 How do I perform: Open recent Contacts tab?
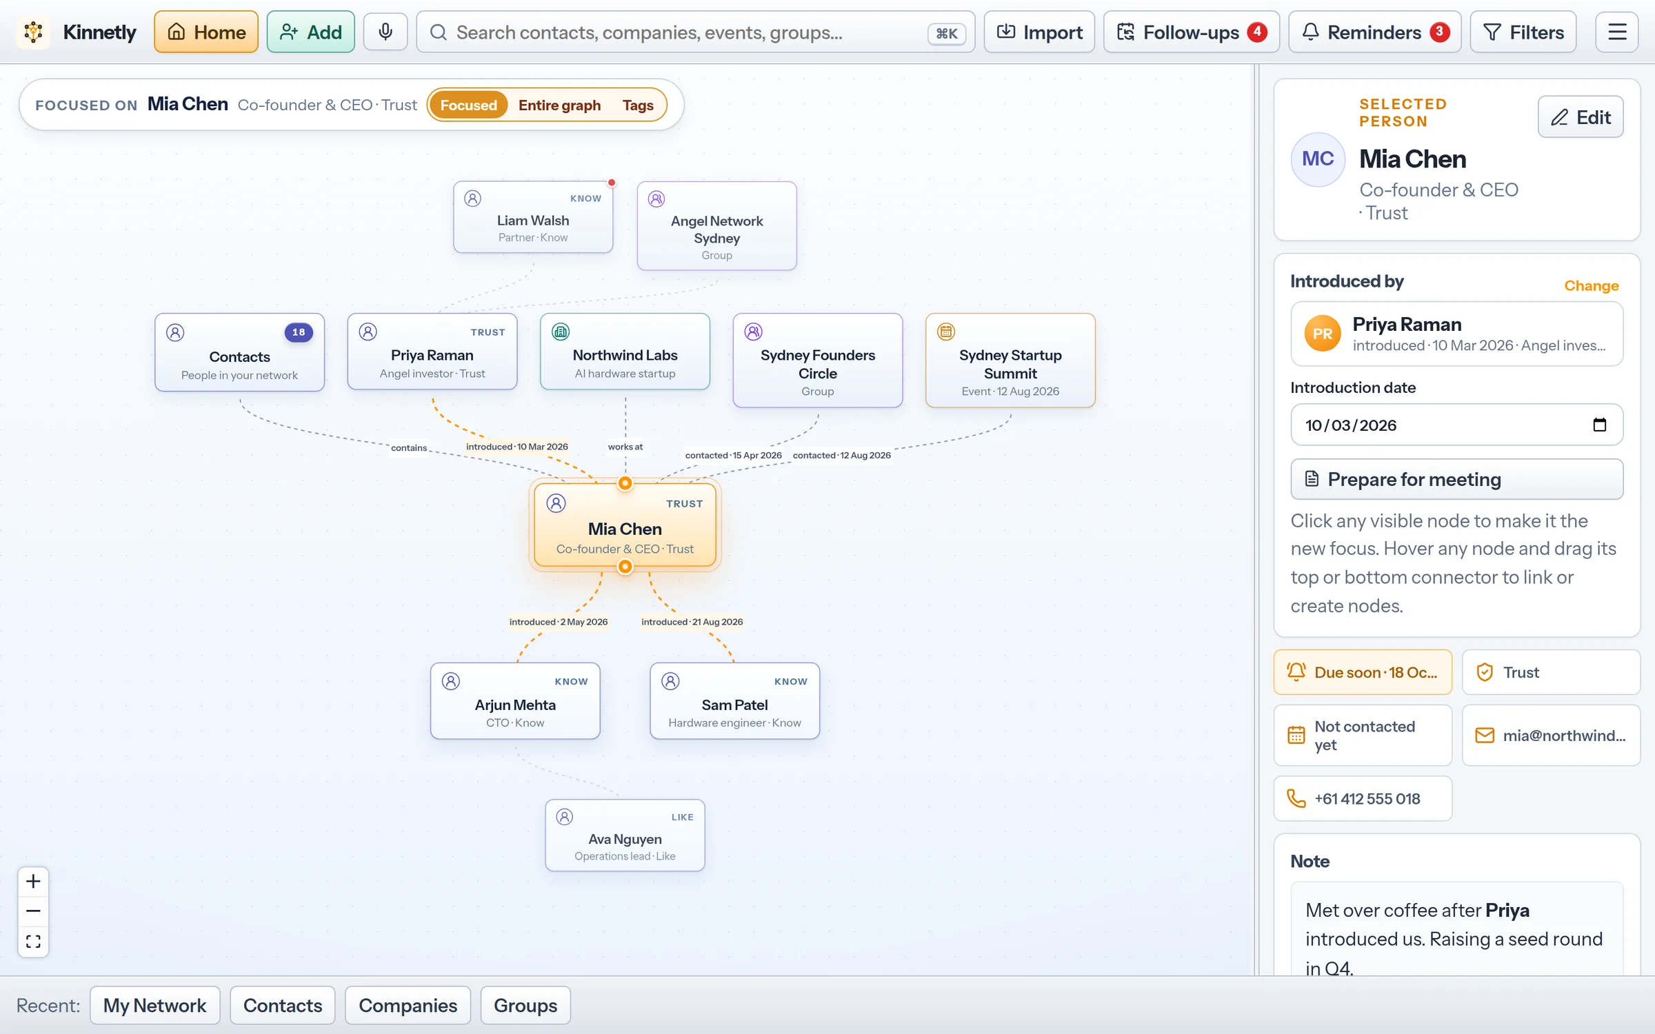pyautogui.click(x=283, y=1005)
